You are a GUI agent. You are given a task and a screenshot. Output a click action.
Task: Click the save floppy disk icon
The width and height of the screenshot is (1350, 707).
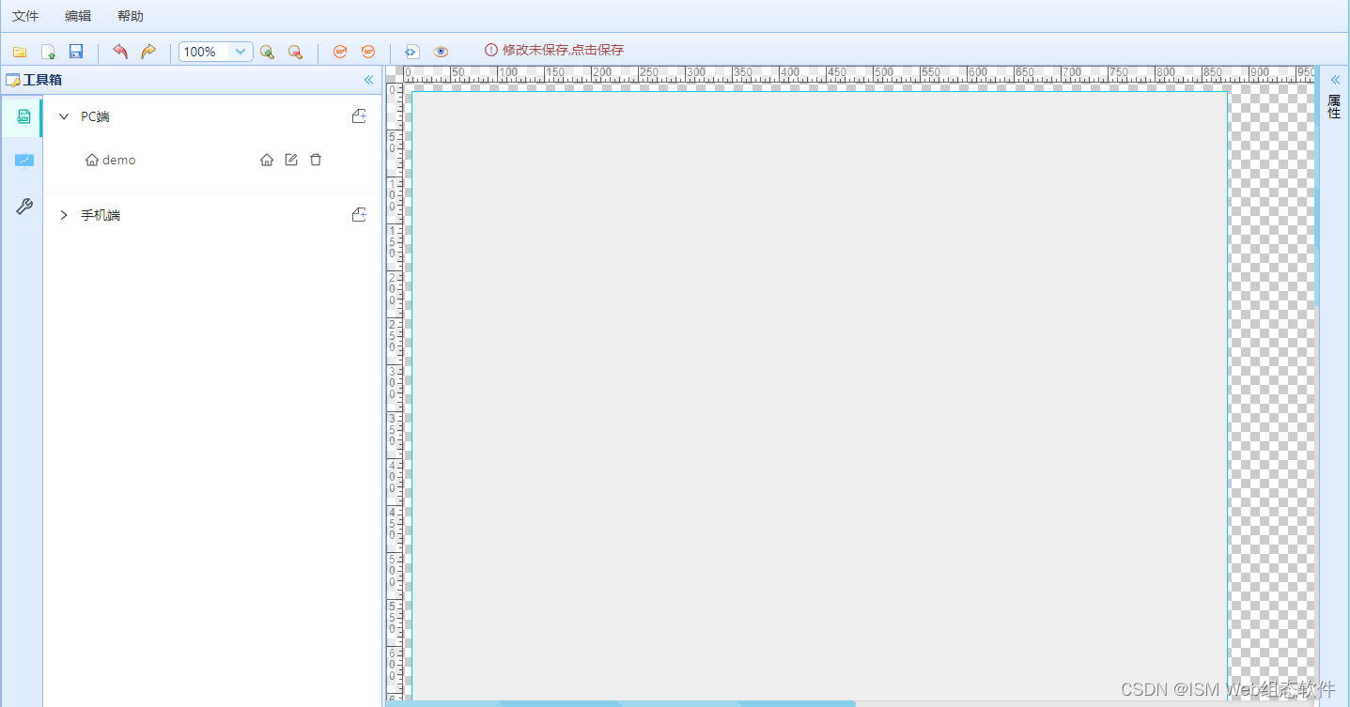pyautogui.click(x=76, y=52)
